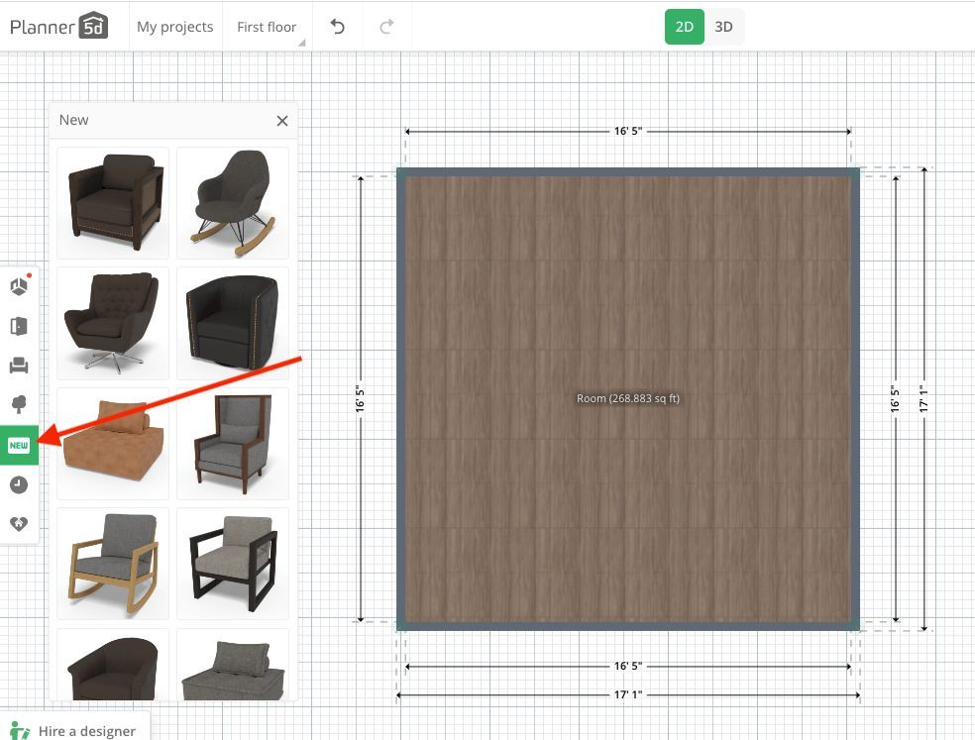The height and width of the screenshot is (740, 975).
Task: Open the exterior tree category
Action: pos(19,404)
